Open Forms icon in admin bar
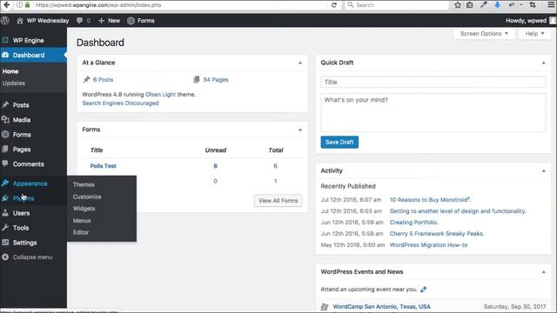Image resolution: width=557 pixels, height=313 pixels. pyautogui.click(x=131, y=21)
